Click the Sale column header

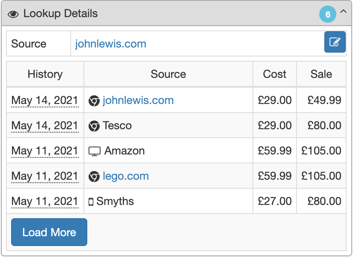tap(321, 74)
